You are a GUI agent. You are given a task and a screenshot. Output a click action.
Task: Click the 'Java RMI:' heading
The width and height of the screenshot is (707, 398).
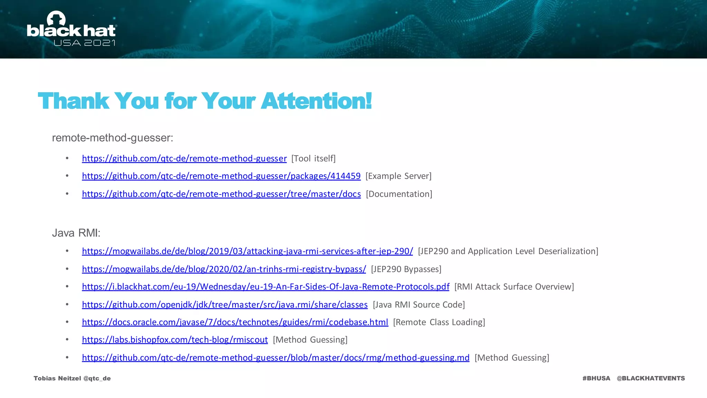pos(76,233)
